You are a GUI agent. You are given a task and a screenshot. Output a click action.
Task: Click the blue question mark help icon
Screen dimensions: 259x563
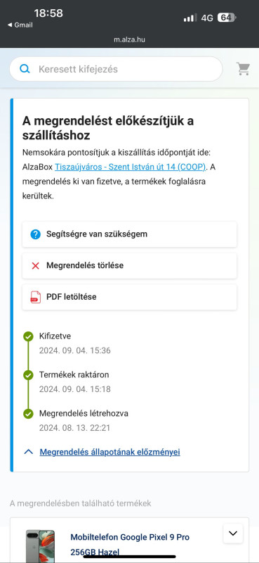[36, 234]
